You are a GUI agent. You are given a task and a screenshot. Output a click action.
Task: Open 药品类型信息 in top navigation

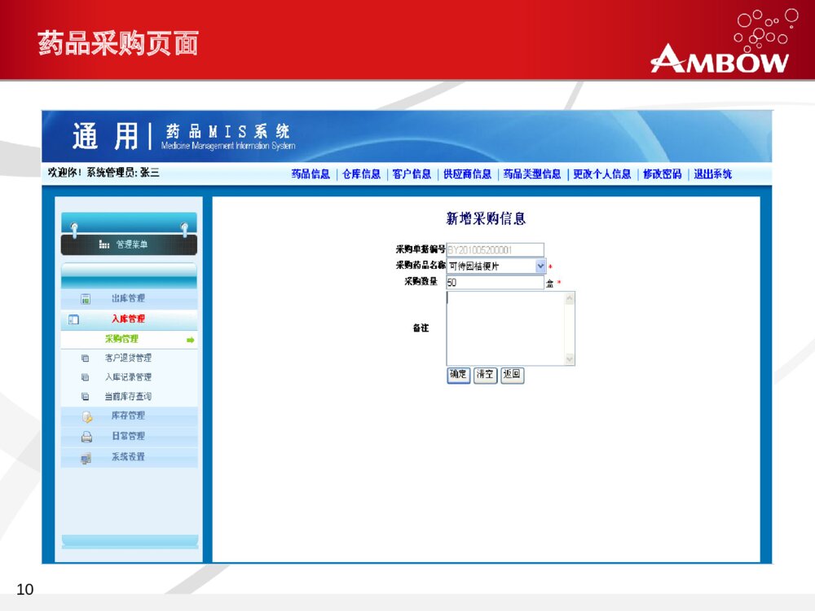[532, 174]
